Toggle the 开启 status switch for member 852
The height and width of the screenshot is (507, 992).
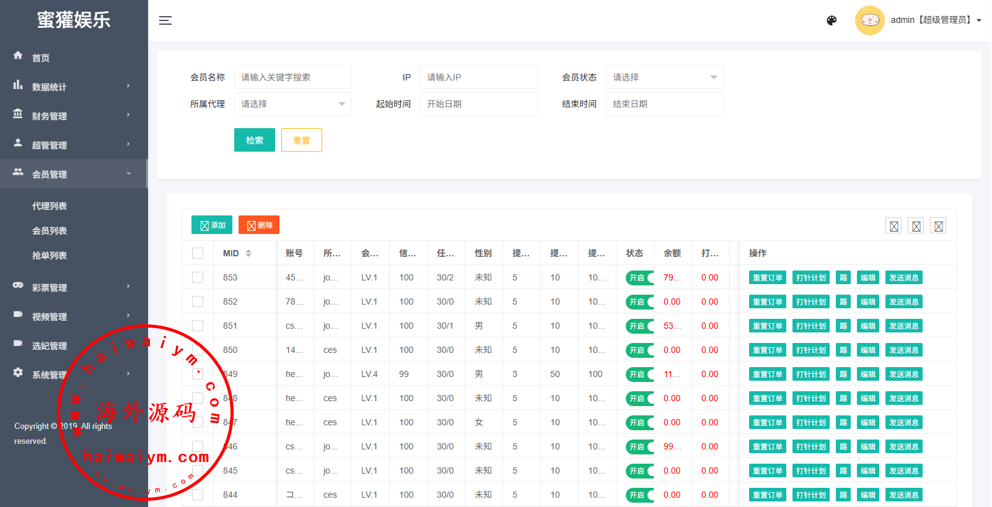(639, 302)
